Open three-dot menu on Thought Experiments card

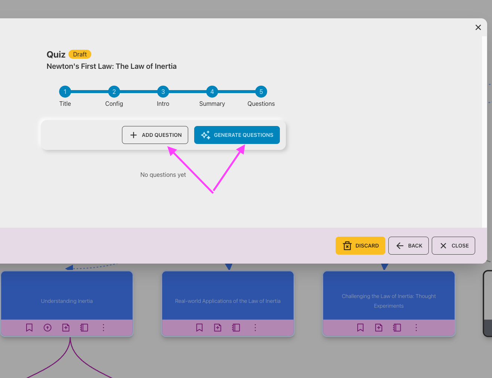click(416, 328)
